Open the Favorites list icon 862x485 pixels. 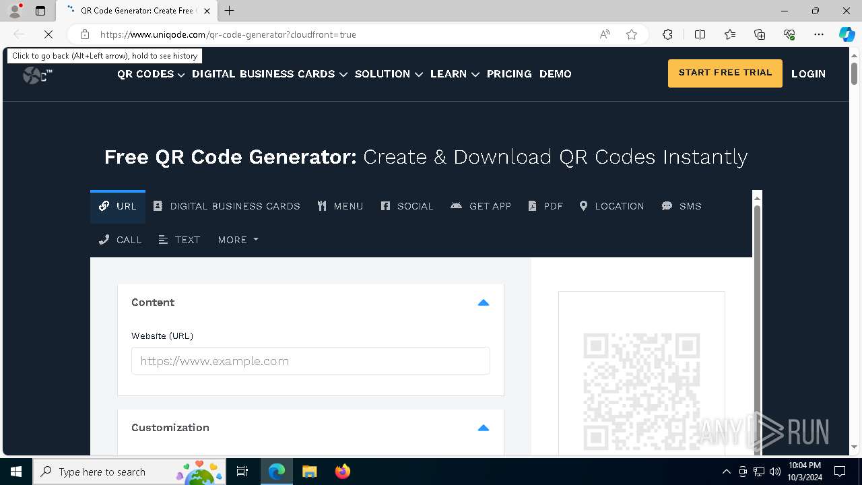(x=730, y=34)
